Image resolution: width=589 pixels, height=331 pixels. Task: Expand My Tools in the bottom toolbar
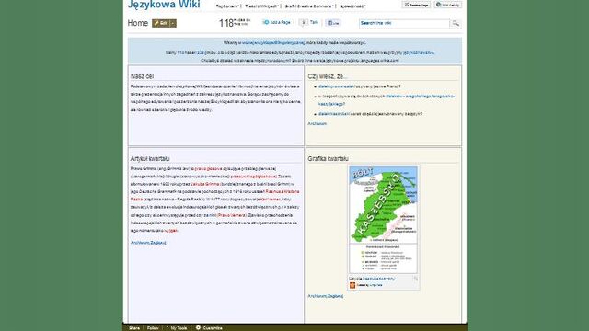click(x=177, y=328)
